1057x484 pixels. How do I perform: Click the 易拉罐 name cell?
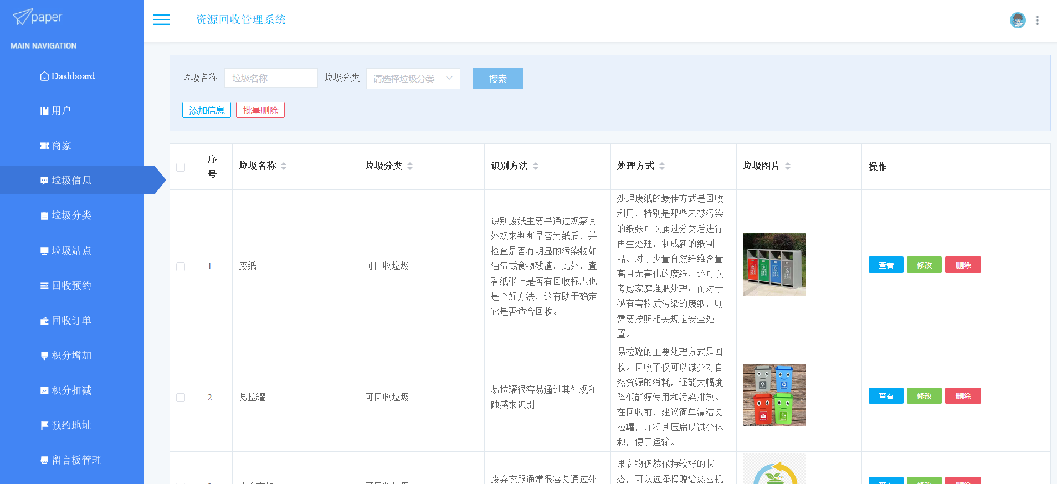click(x=252, y=398)
